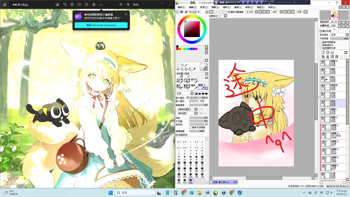The height and width of the screenshot is (197, 350).
Task: Select the eyedropper color picker tool in SAI
Action: point(194,69)
